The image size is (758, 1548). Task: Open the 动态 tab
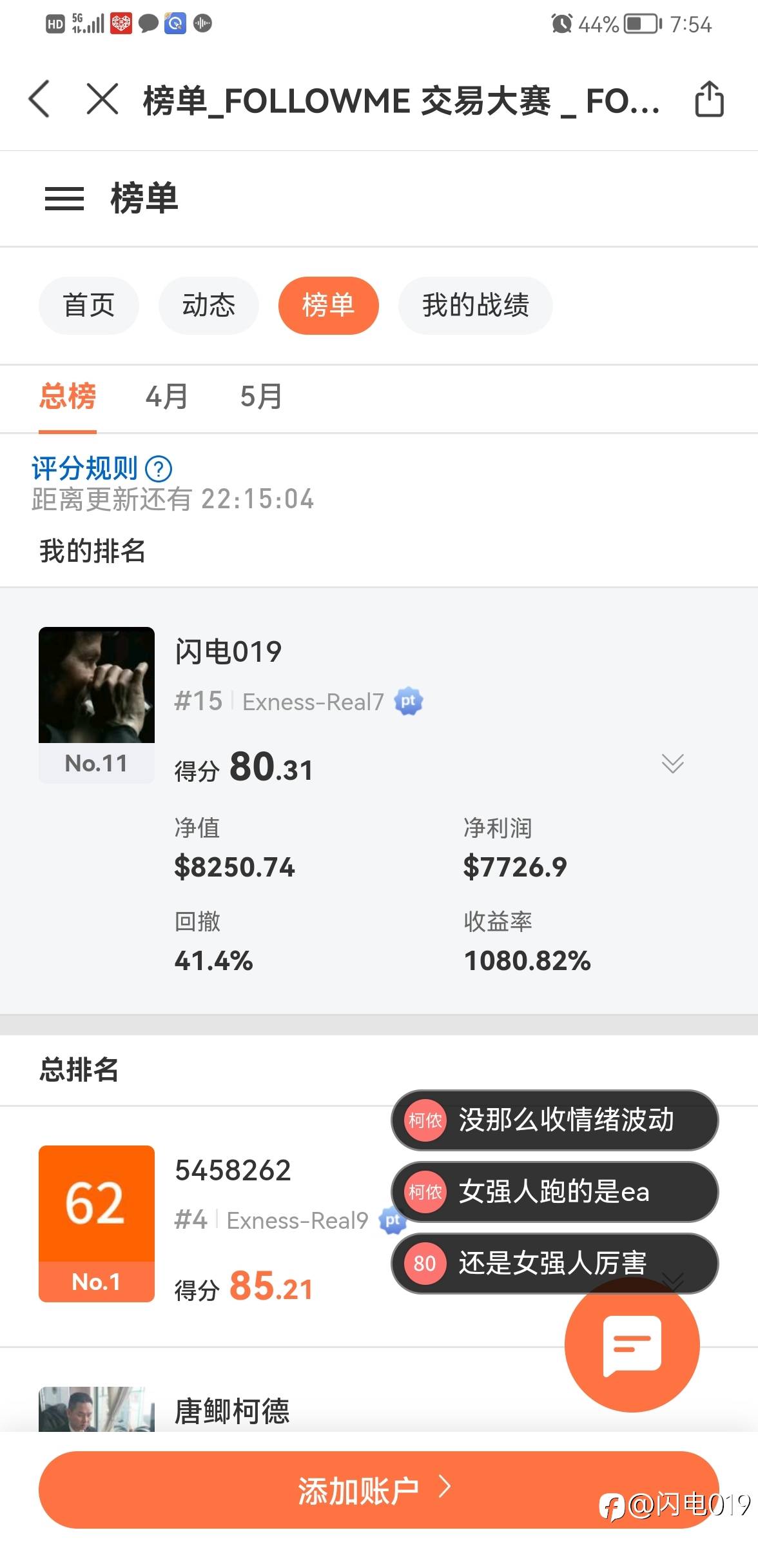pyautogui.click(x=209, y=305)
